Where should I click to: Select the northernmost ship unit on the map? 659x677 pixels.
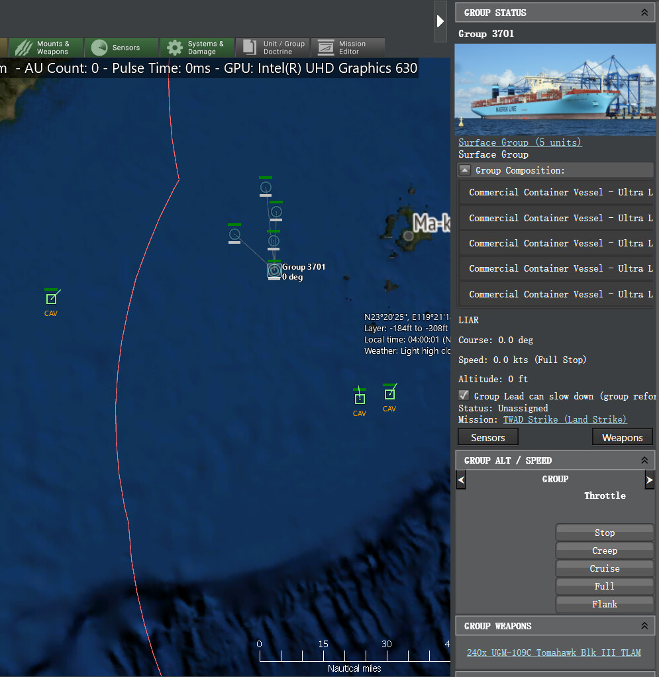(x=266, y=187)
